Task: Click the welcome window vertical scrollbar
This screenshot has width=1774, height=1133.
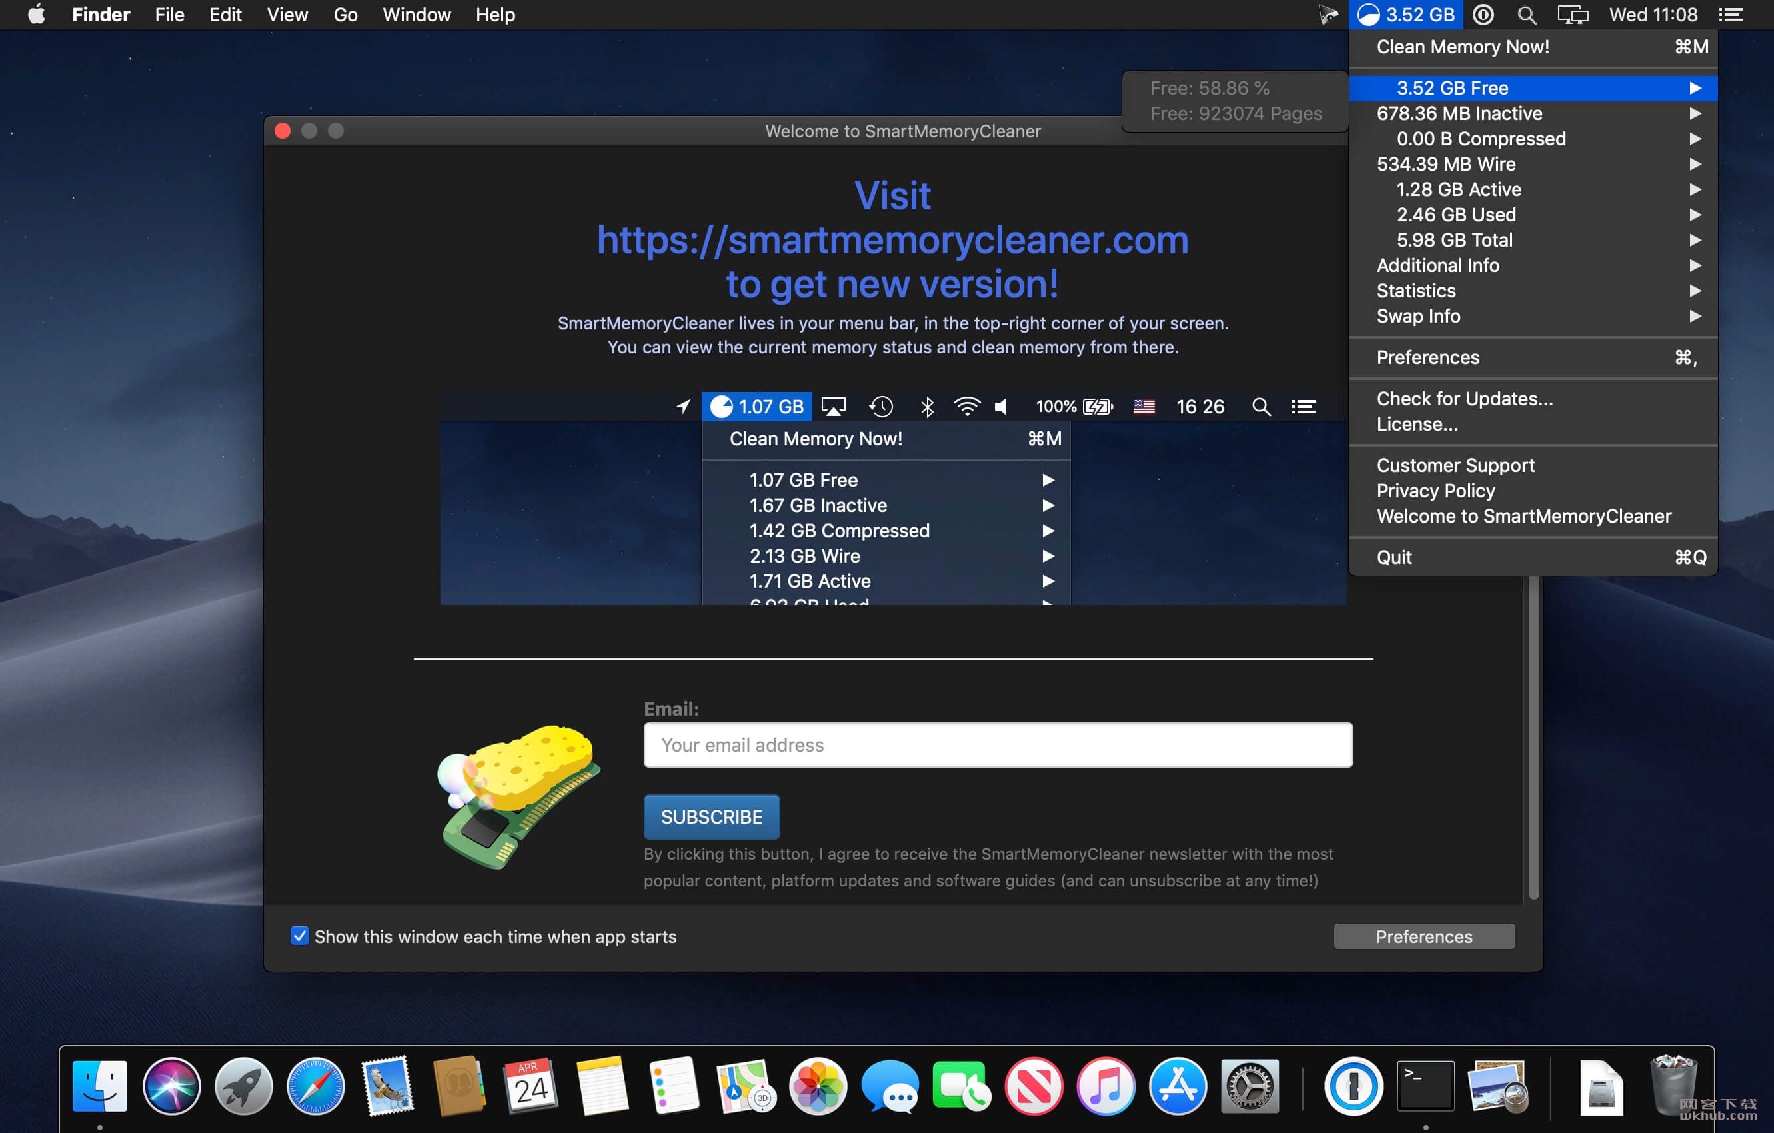Action: (x=1534, y=736)
